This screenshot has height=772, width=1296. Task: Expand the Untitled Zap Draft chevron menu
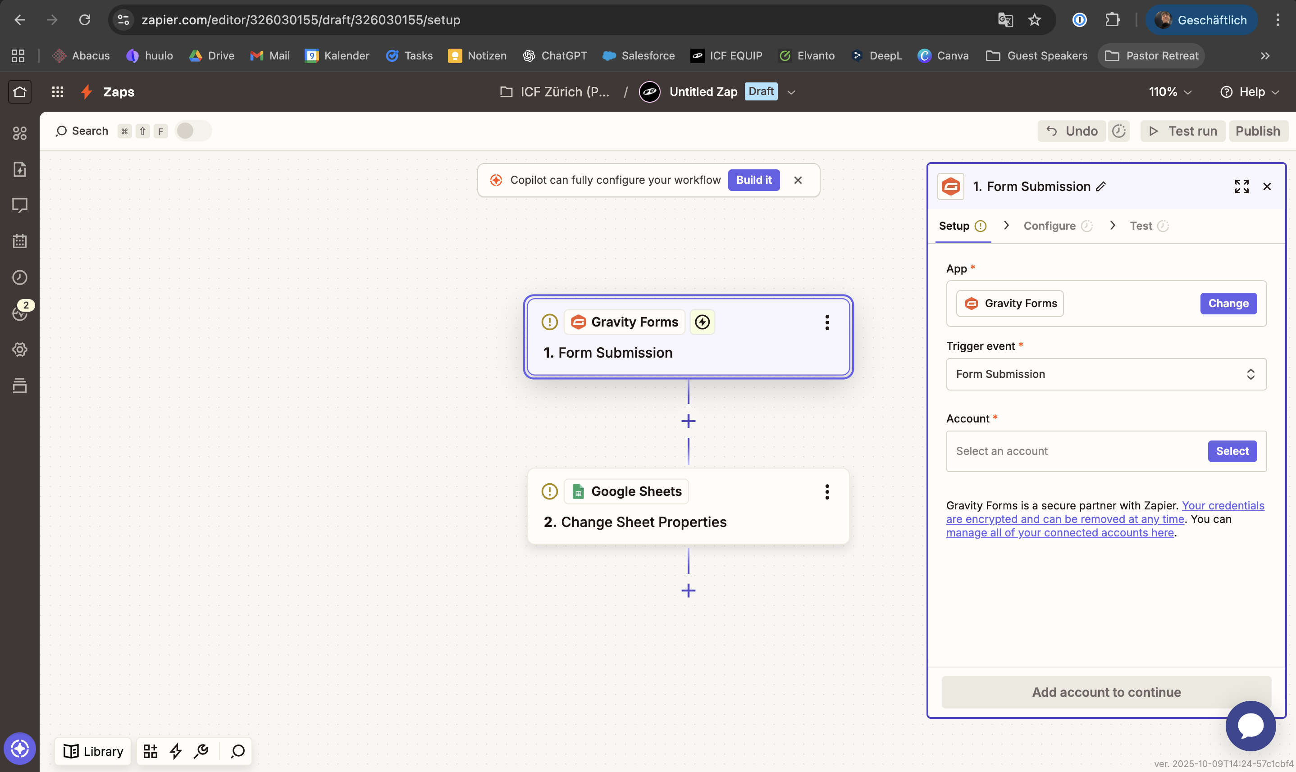point(791,92)
